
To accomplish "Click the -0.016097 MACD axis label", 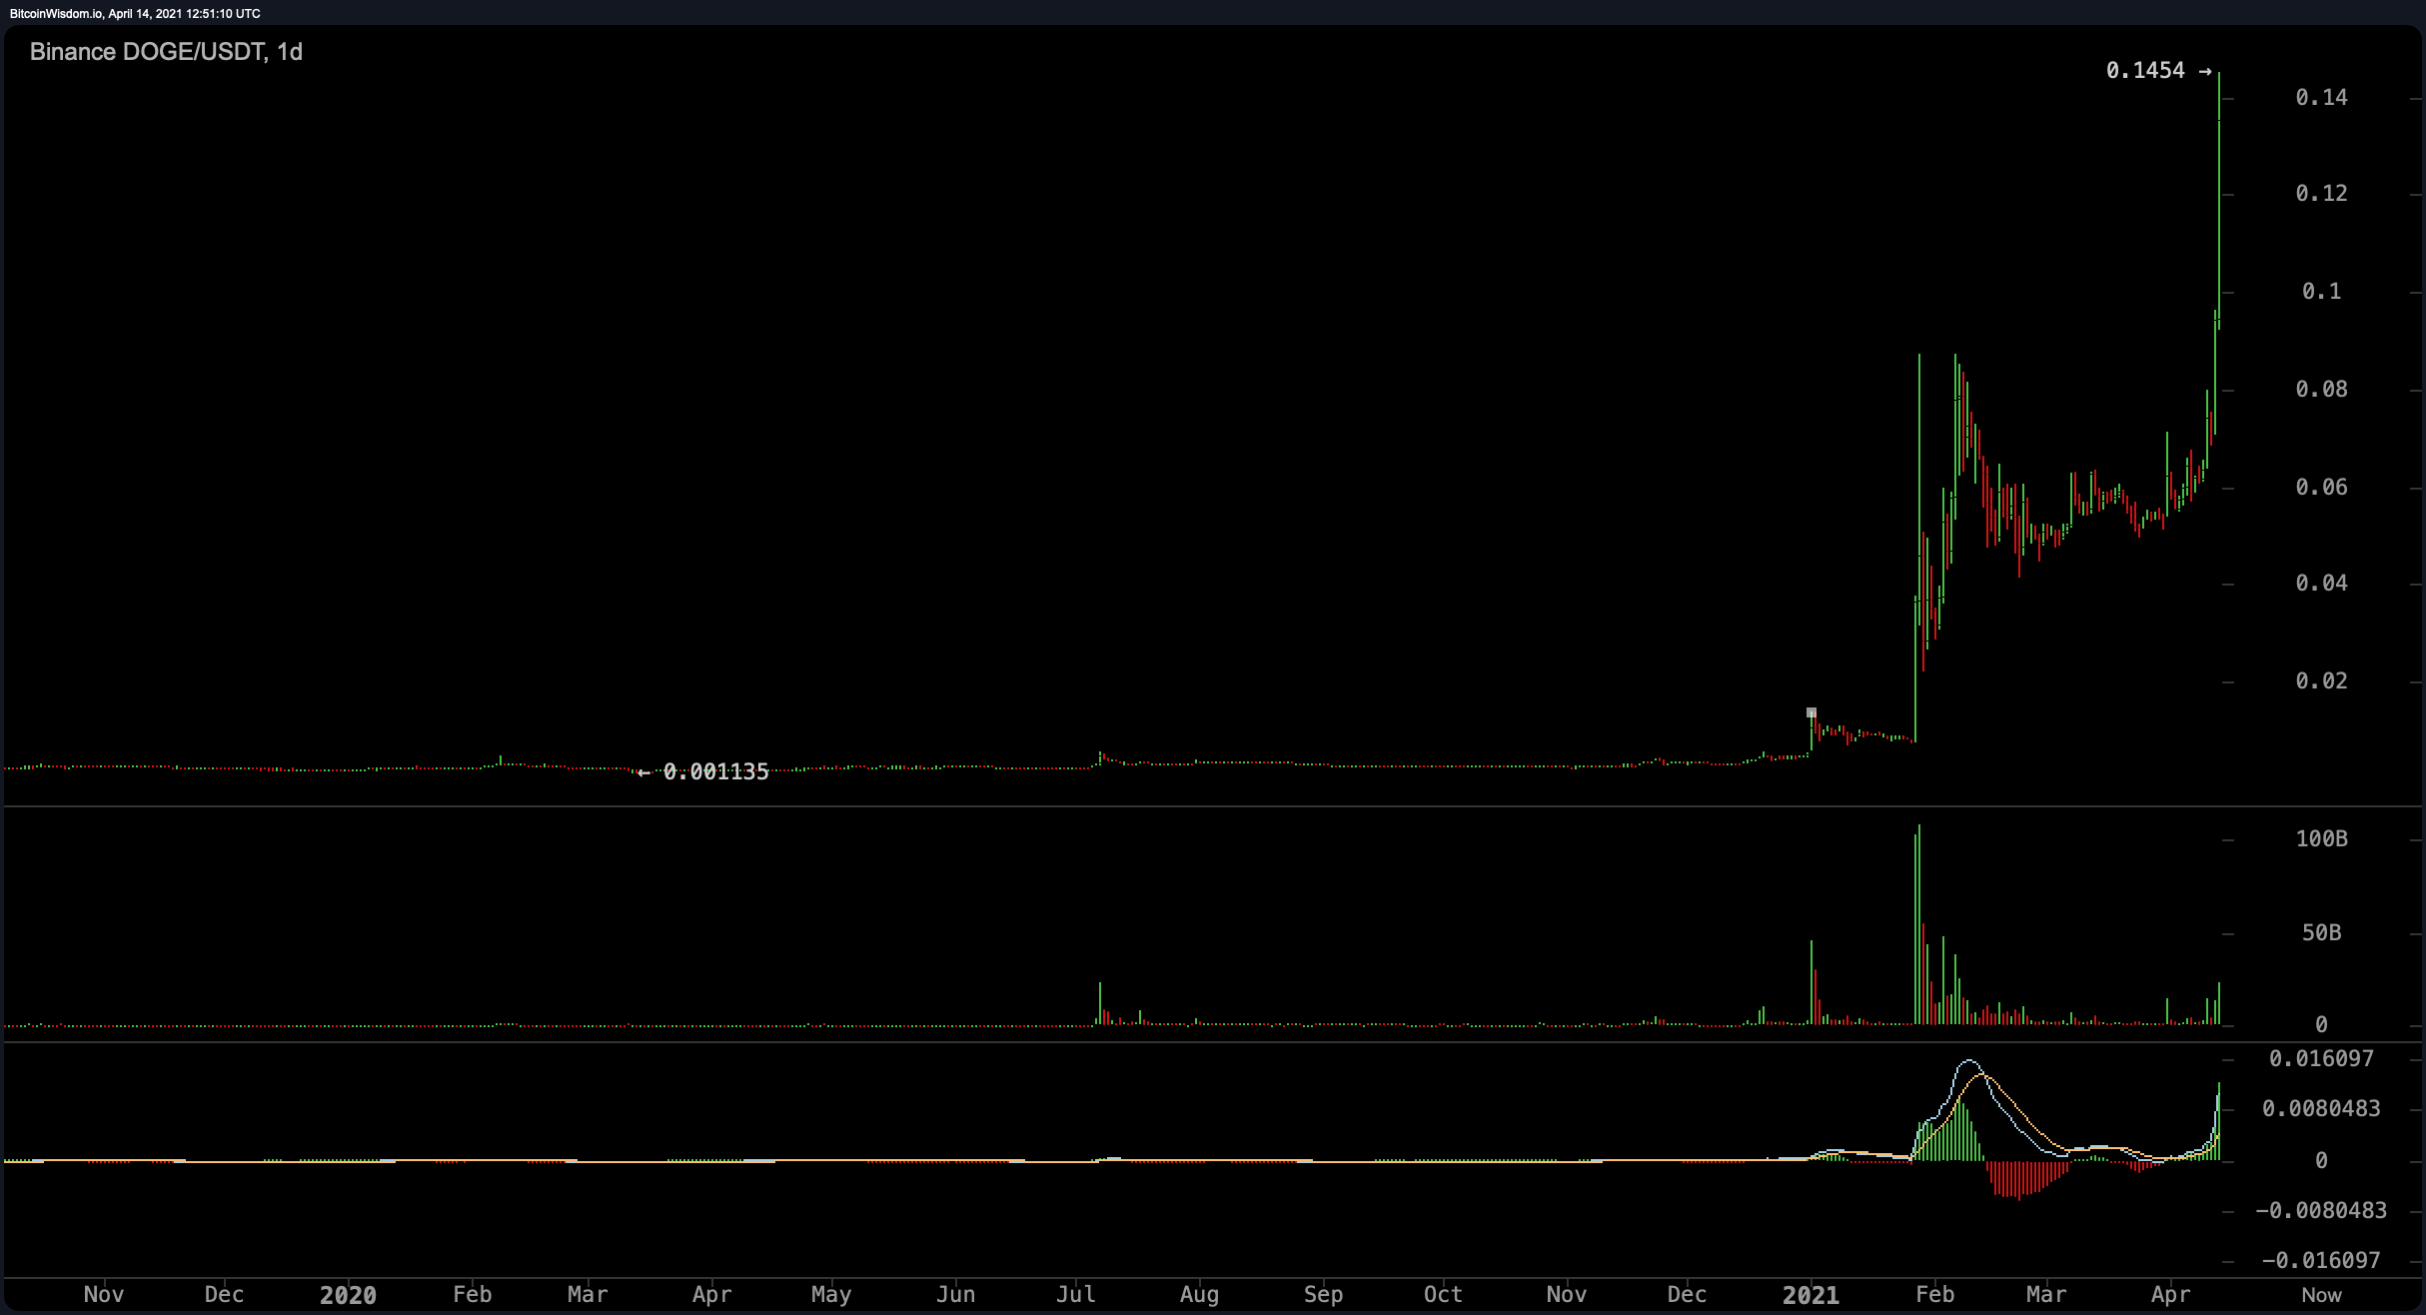I will 2321,1261.
